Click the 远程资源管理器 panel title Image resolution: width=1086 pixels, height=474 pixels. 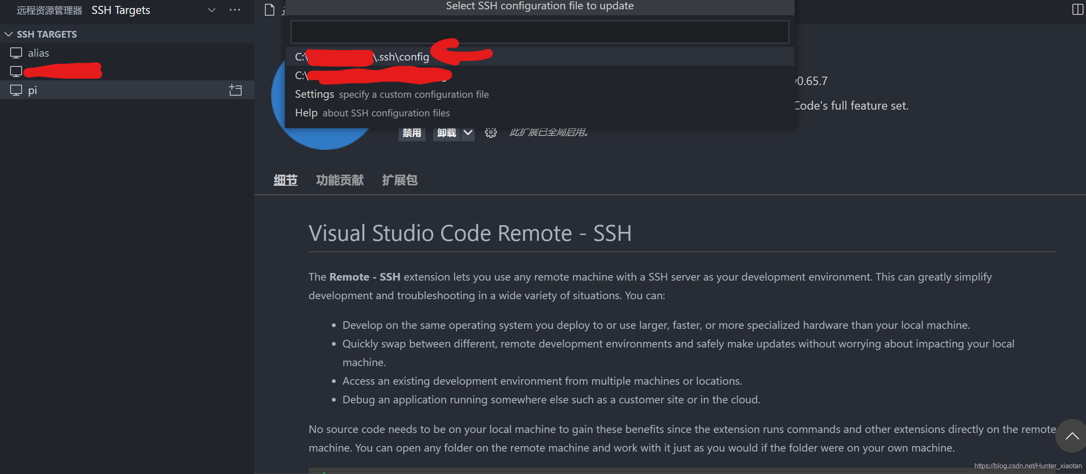[49, 10]
